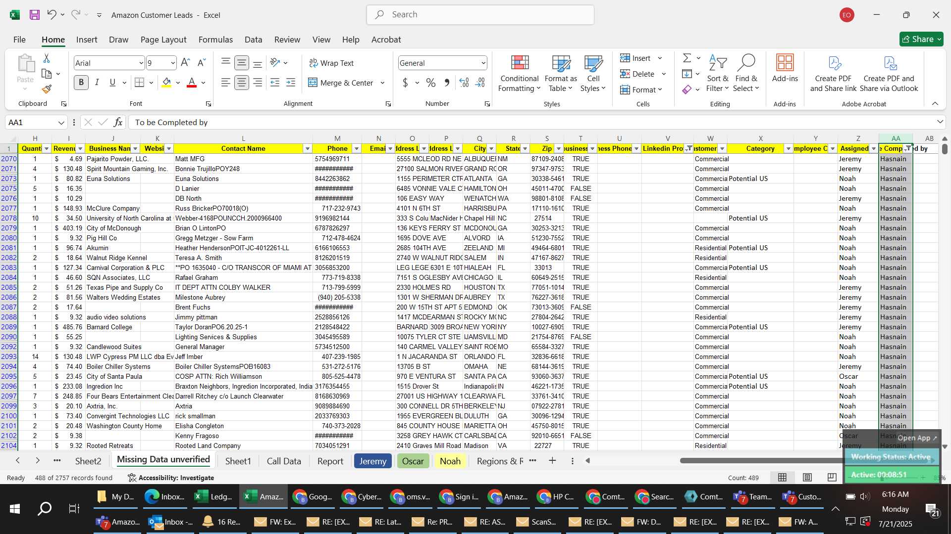
Task: Click the Decrease Decimal icon
Action: pos(480,83)
